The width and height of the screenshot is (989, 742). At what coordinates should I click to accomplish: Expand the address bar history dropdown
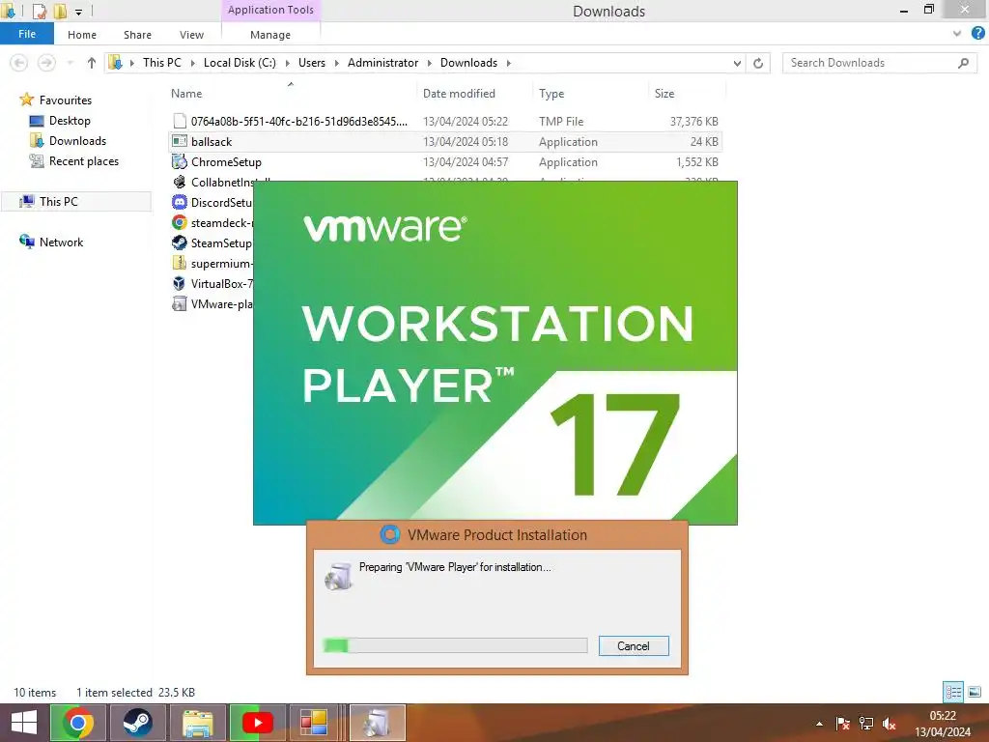pos(737,63)
